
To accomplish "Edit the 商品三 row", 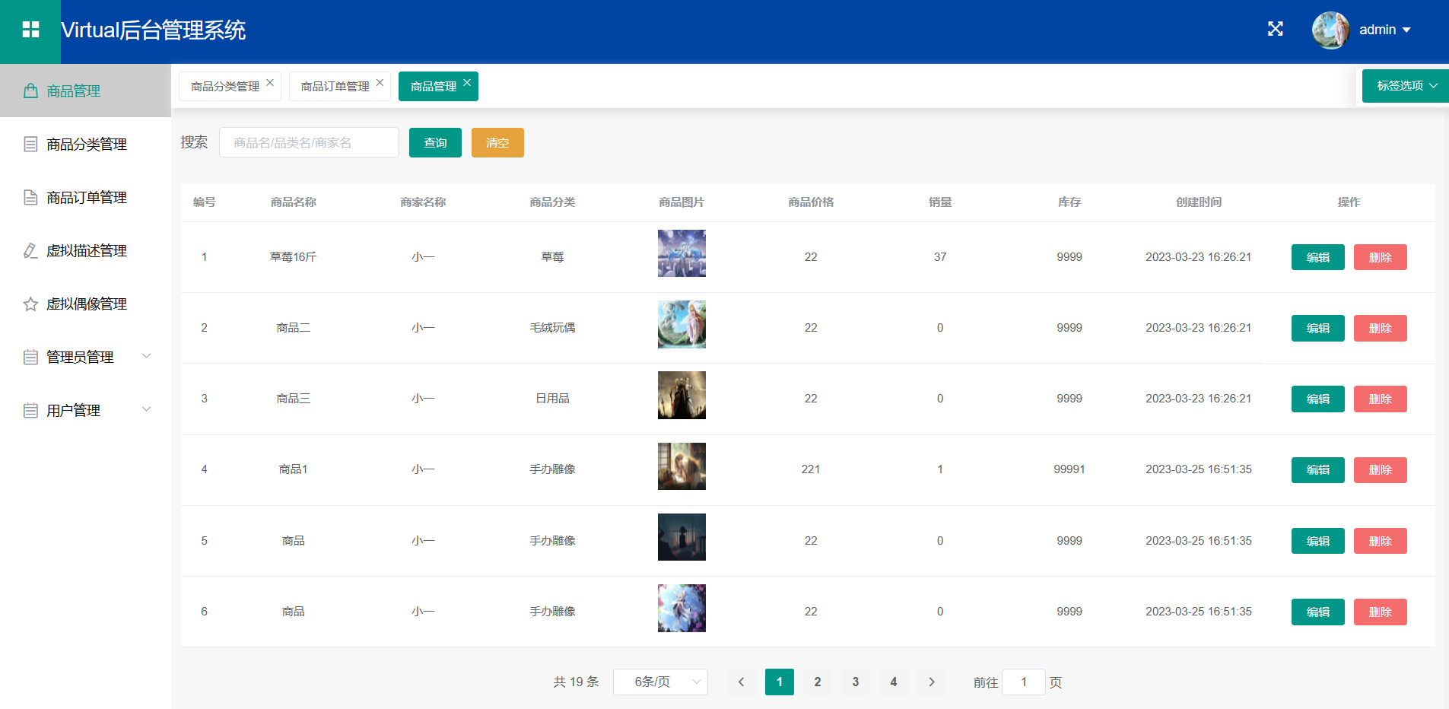I will [1317, 399].
